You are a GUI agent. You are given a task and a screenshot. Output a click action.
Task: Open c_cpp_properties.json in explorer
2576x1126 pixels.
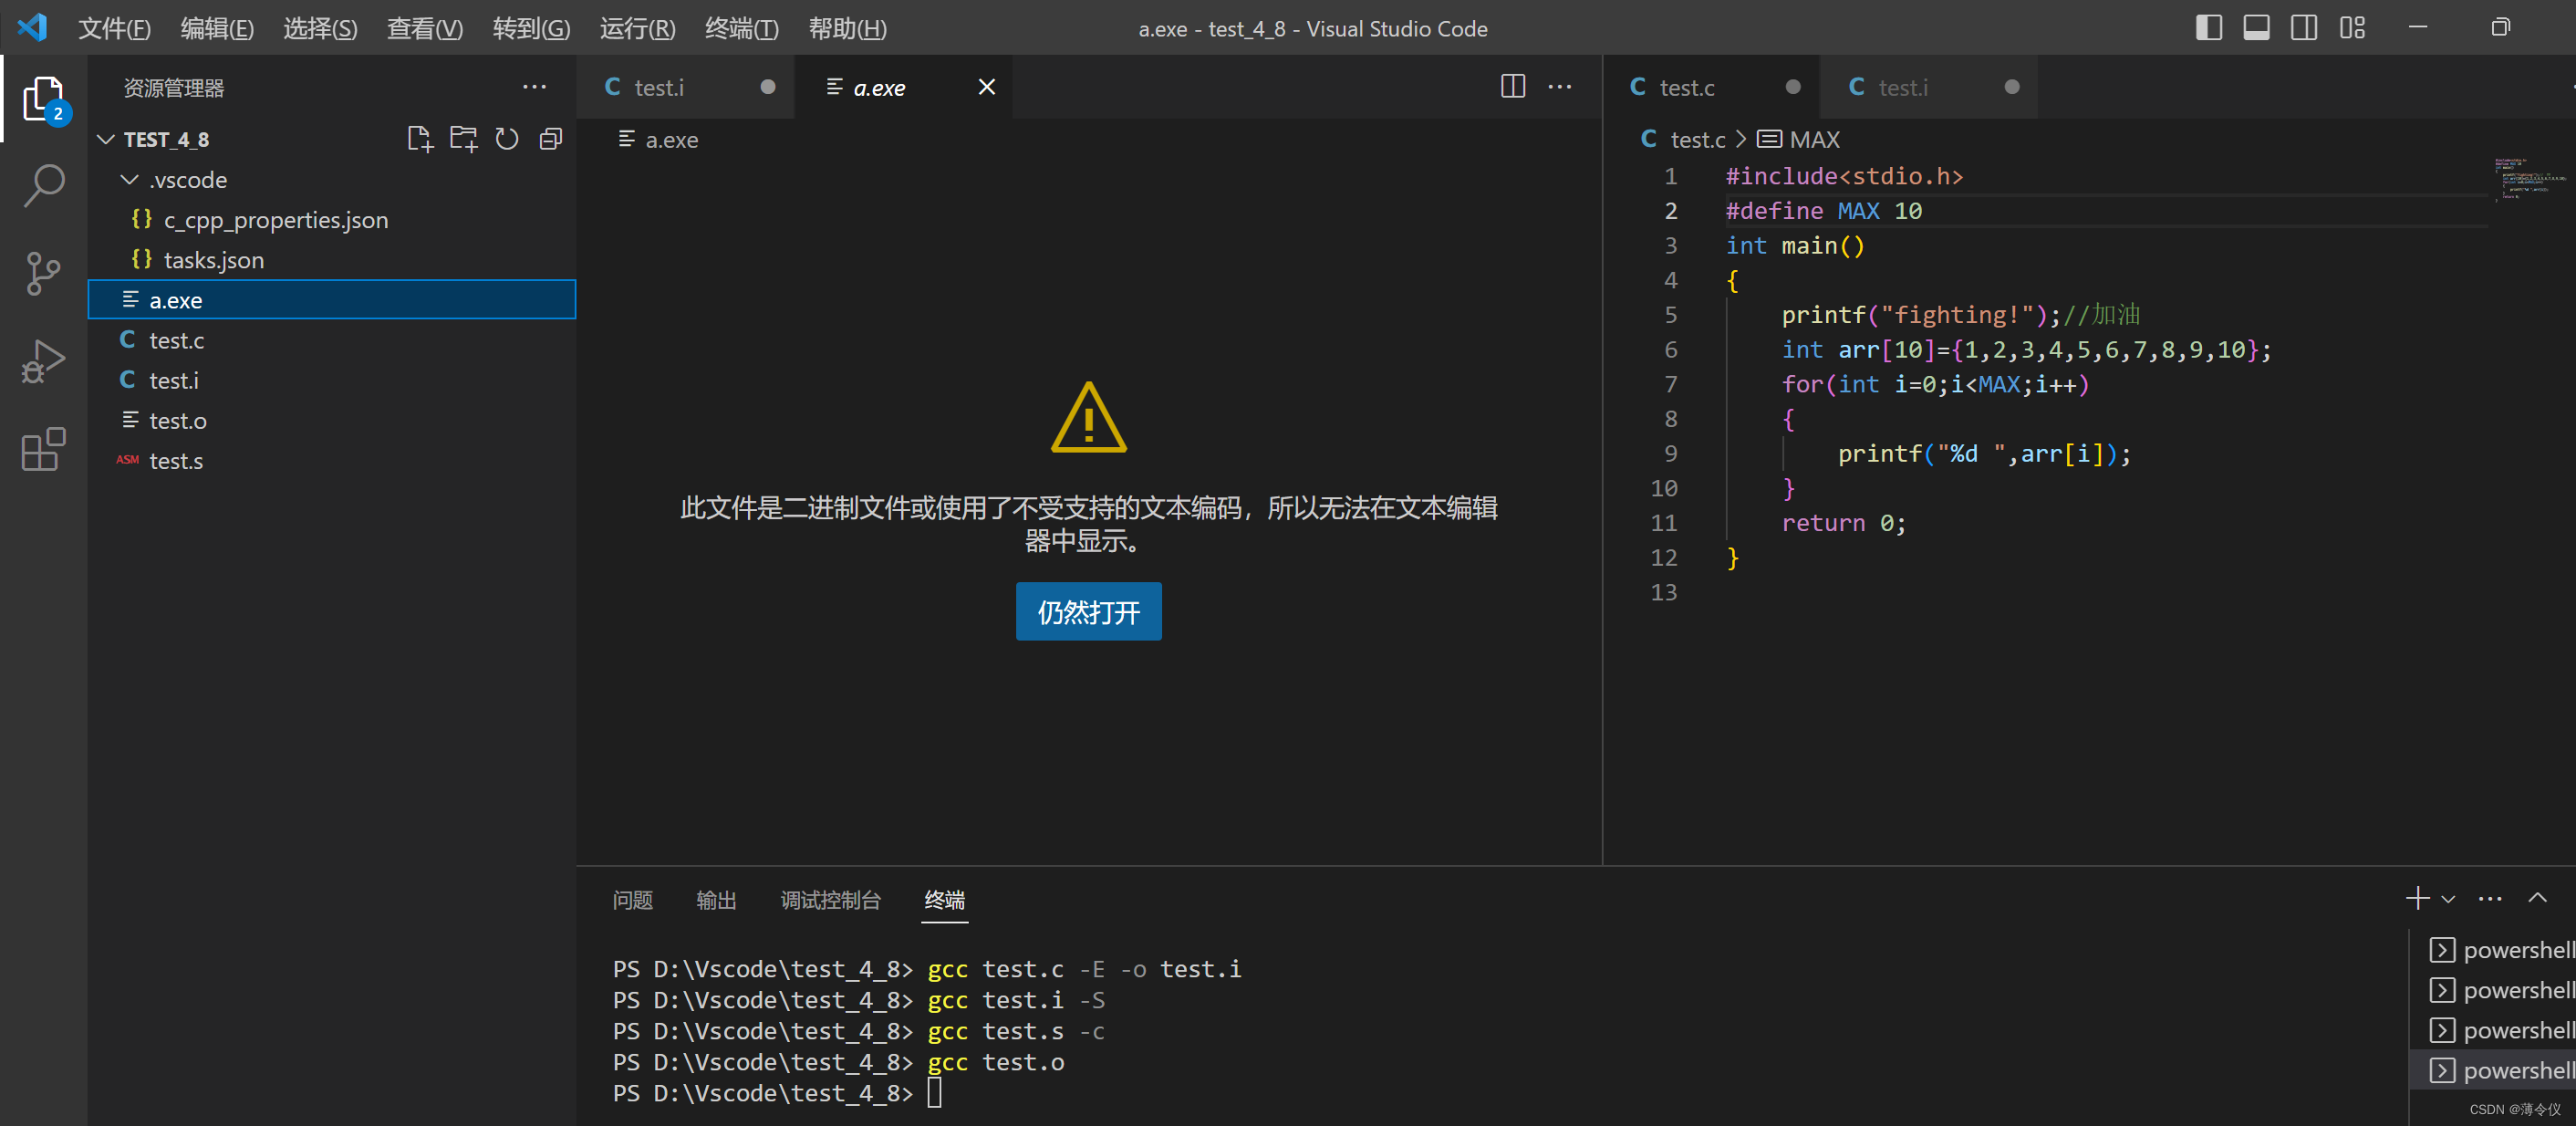(x=332, y=219)
